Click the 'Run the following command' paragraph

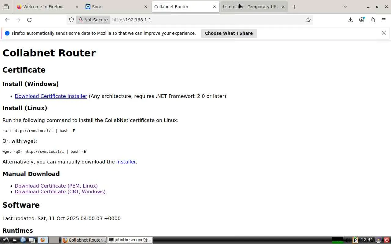(90, 120)
